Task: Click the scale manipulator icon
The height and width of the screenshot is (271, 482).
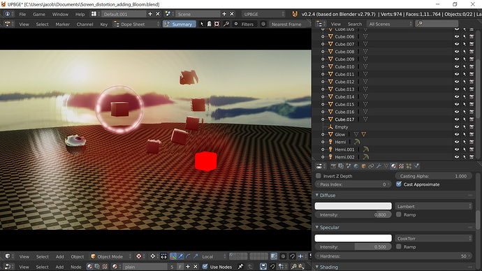Action: tap(196, 256)
